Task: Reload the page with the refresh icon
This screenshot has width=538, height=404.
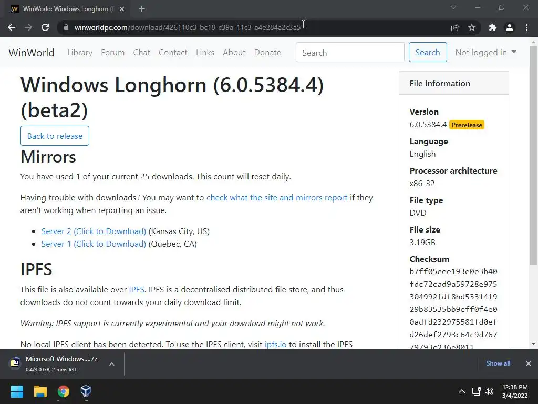Action: pos(45,27)
